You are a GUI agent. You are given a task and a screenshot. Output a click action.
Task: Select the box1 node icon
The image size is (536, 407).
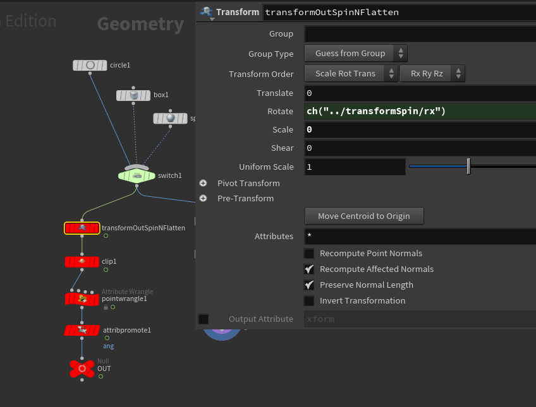(133, 95)
